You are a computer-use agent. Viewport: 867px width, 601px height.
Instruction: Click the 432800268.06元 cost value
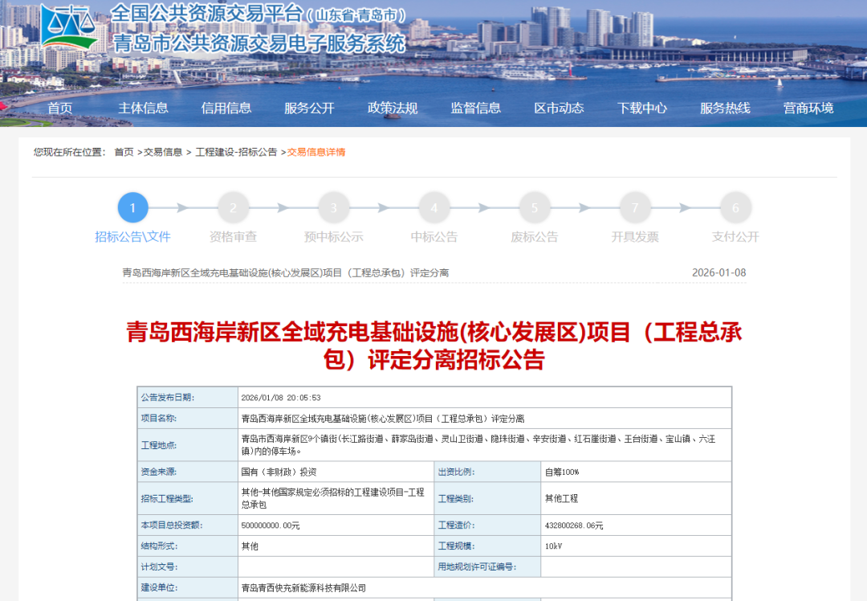click(x=574, y=525)
